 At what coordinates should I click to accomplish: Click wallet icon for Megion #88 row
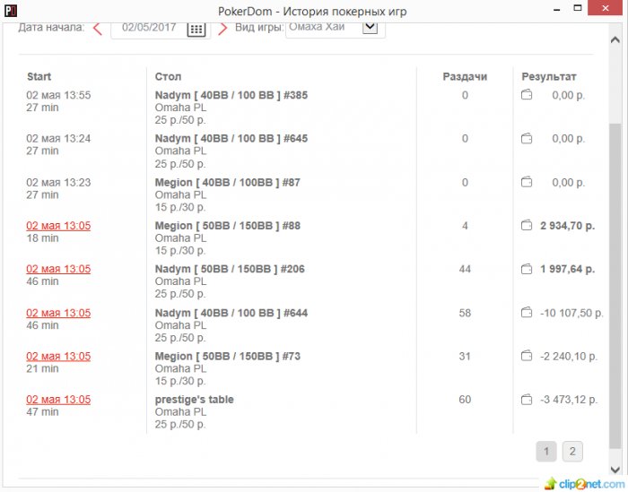(x=527, y=226)
